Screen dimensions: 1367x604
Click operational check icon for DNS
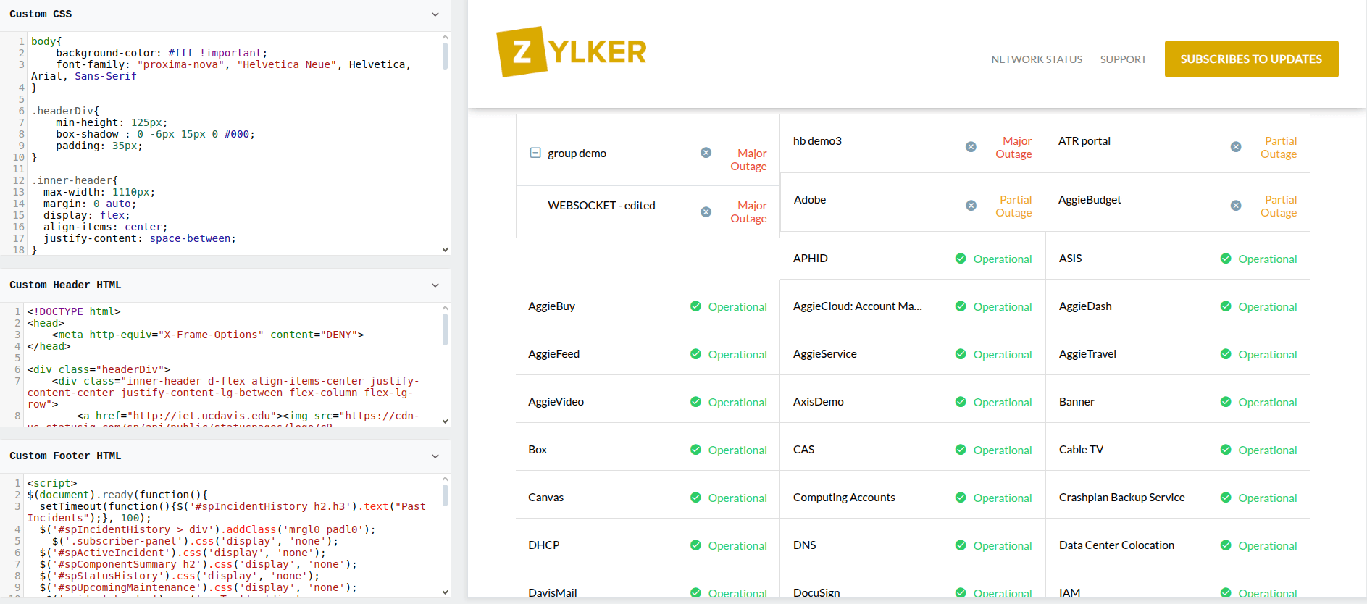(x=961, y=545)
